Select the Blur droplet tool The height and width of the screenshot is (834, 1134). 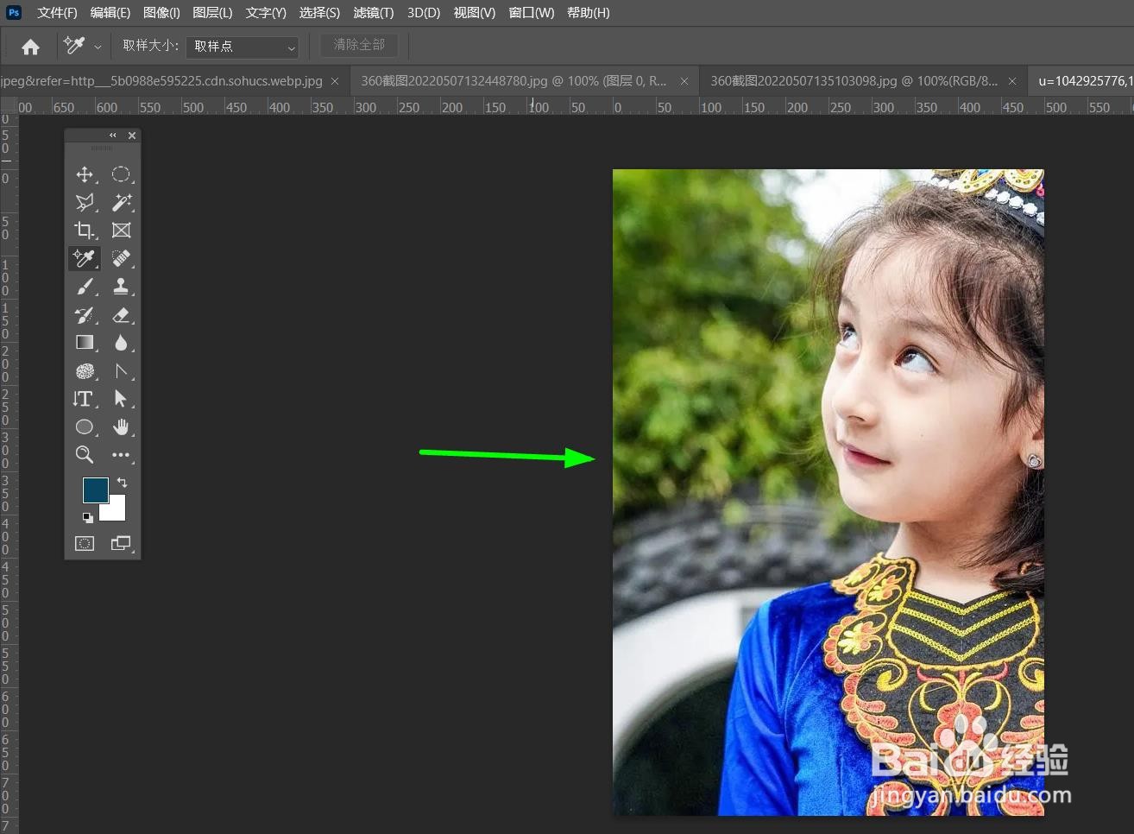click(x=121, y=343)
